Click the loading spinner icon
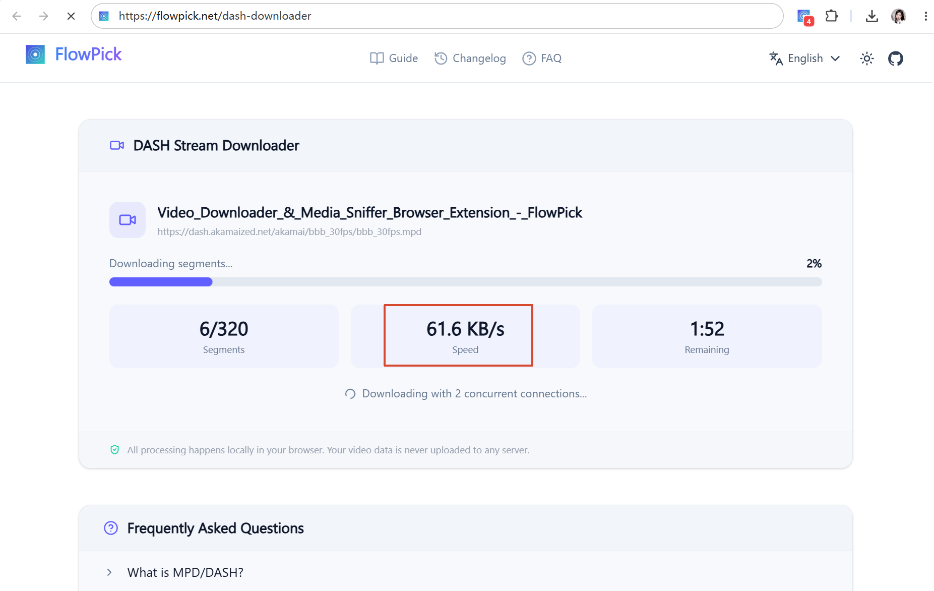934x591 pixels. pyautogui.click(x=350, y=394)
